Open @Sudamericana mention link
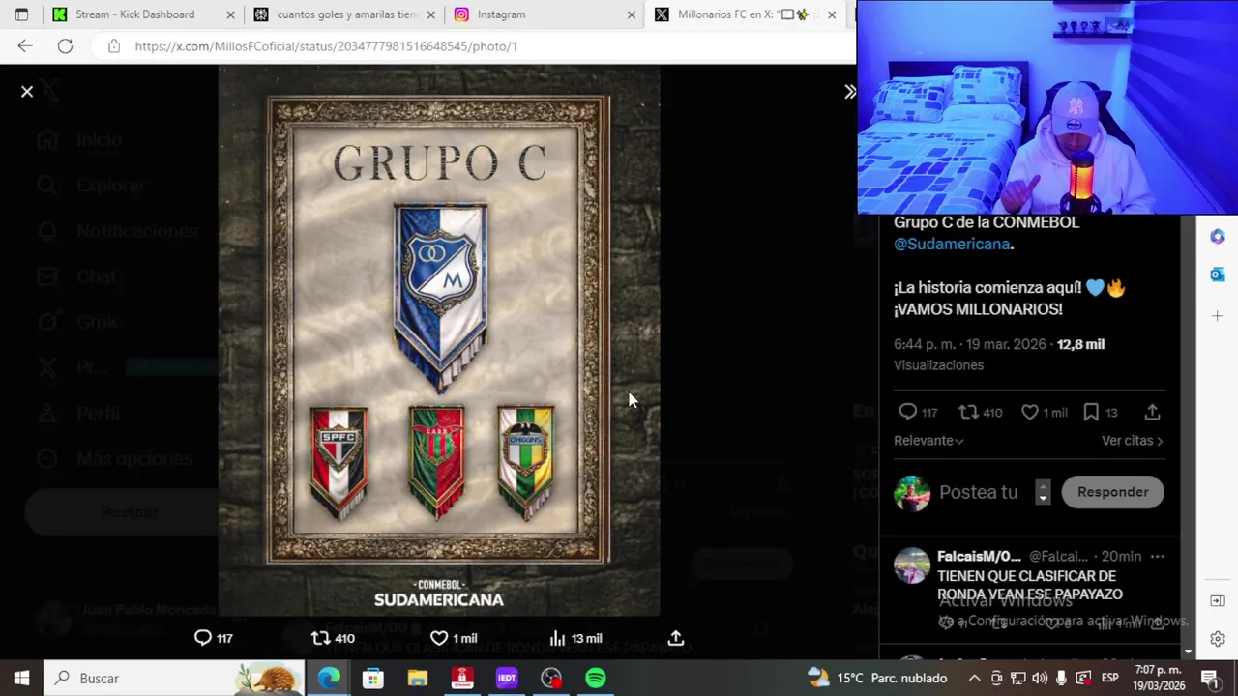The image size is (1238, 696). pos(952,245)
